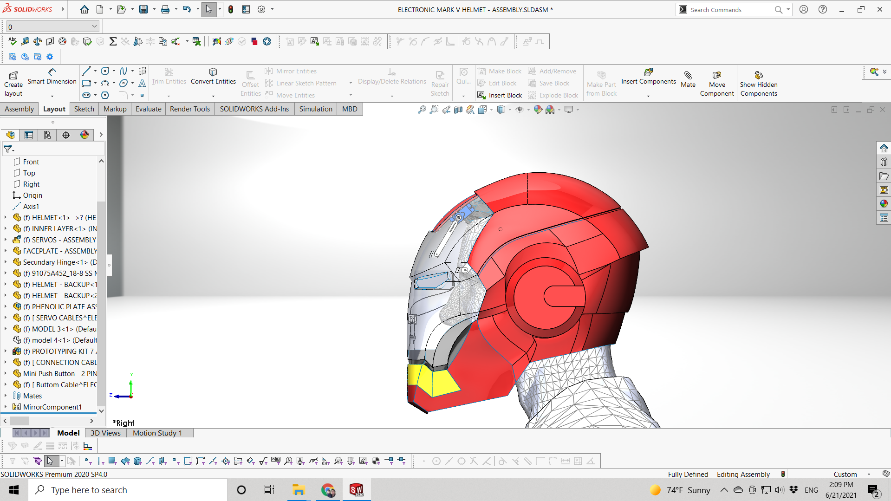The image size is (891, 501).
Task: Select the Mate tool
Action: point(688,79)
